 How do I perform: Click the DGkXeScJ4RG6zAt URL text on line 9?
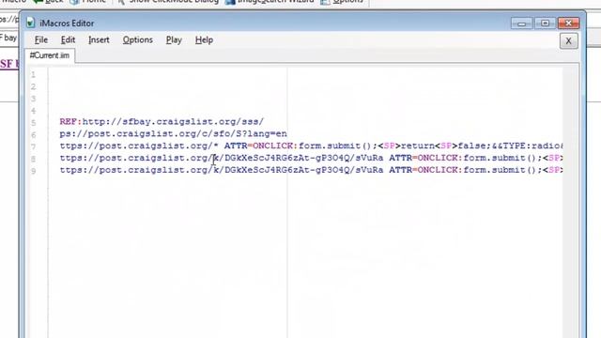304,170
